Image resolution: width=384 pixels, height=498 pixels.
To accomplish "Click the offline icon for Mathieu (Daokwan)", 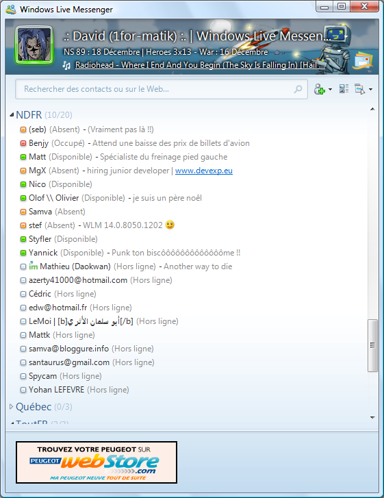I will click(x=23, y=266).
